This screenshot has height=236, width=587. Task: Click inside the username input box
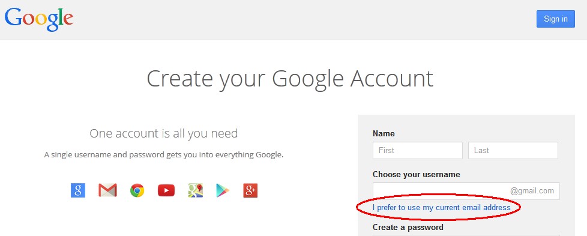click(x=466, y=191)
